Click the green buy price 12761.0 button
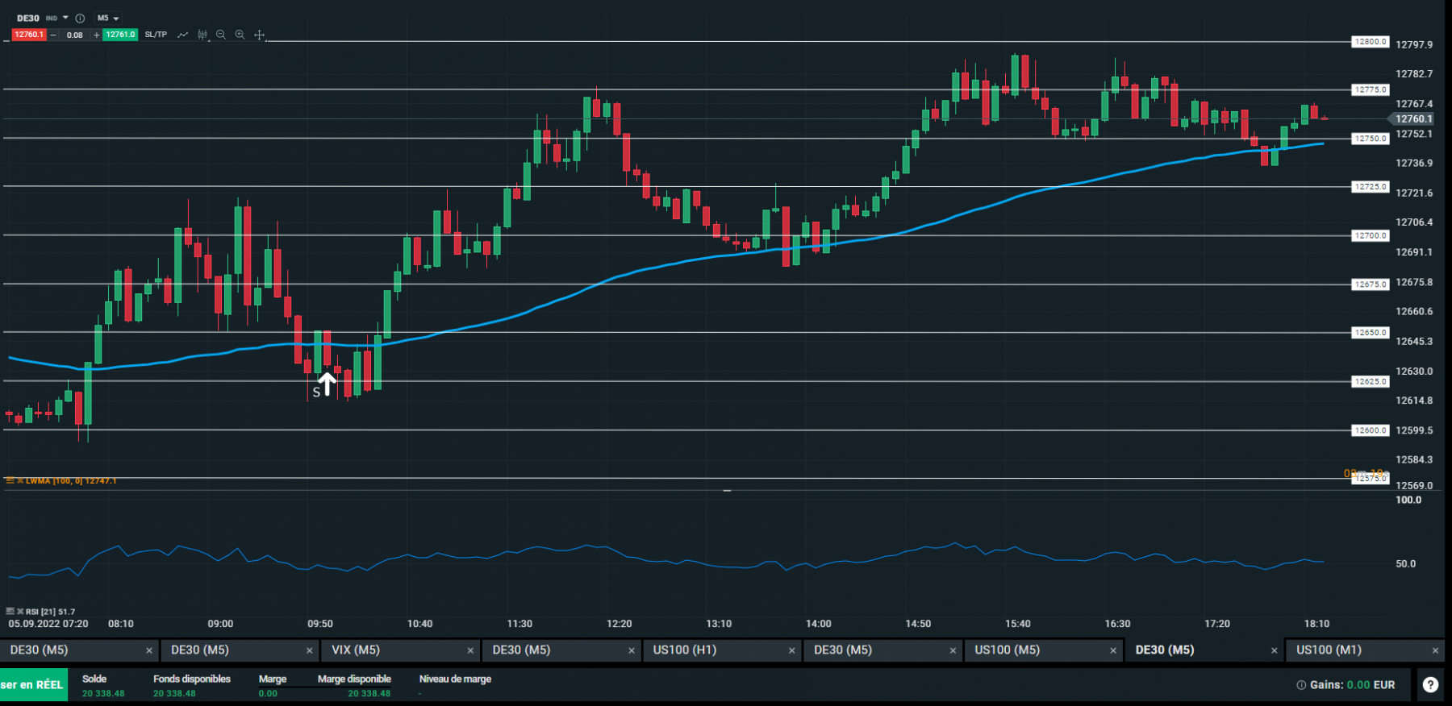 click(120, 35)
